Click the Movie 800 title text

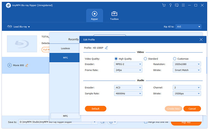(18, 65)
